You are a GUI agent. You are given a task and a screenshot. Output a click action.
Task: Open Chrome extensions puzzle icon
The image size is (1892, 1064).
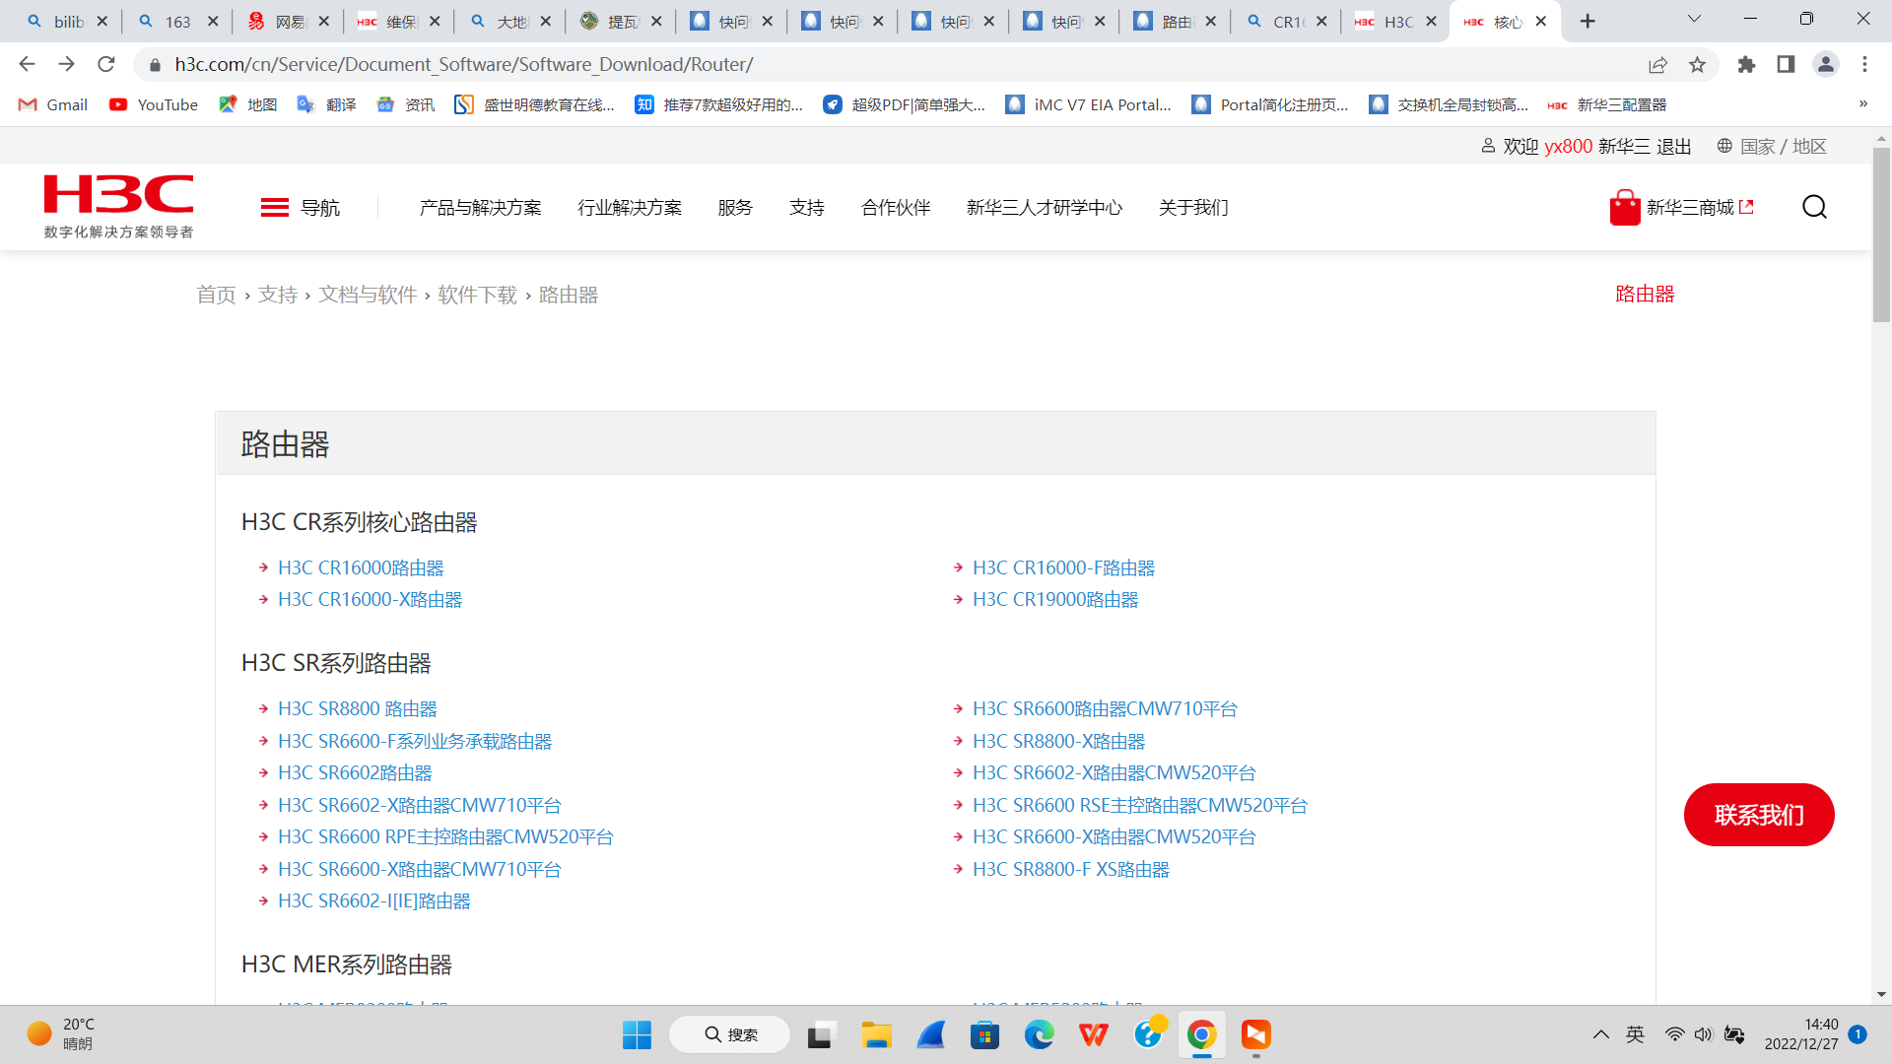(1746, 65)
